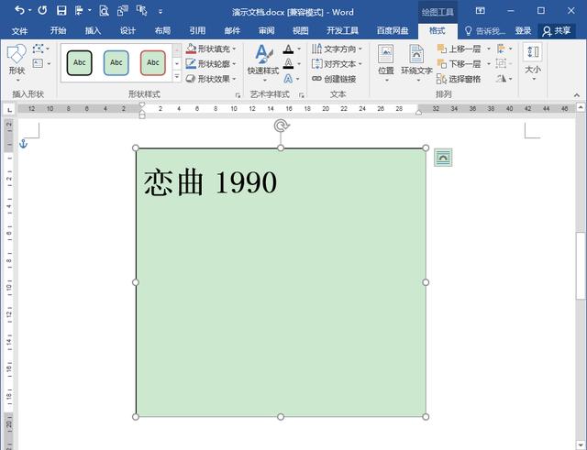This screenshot has width=587, height=450.
Task: Click the layout options icon beside the shape
Action: 443,158
